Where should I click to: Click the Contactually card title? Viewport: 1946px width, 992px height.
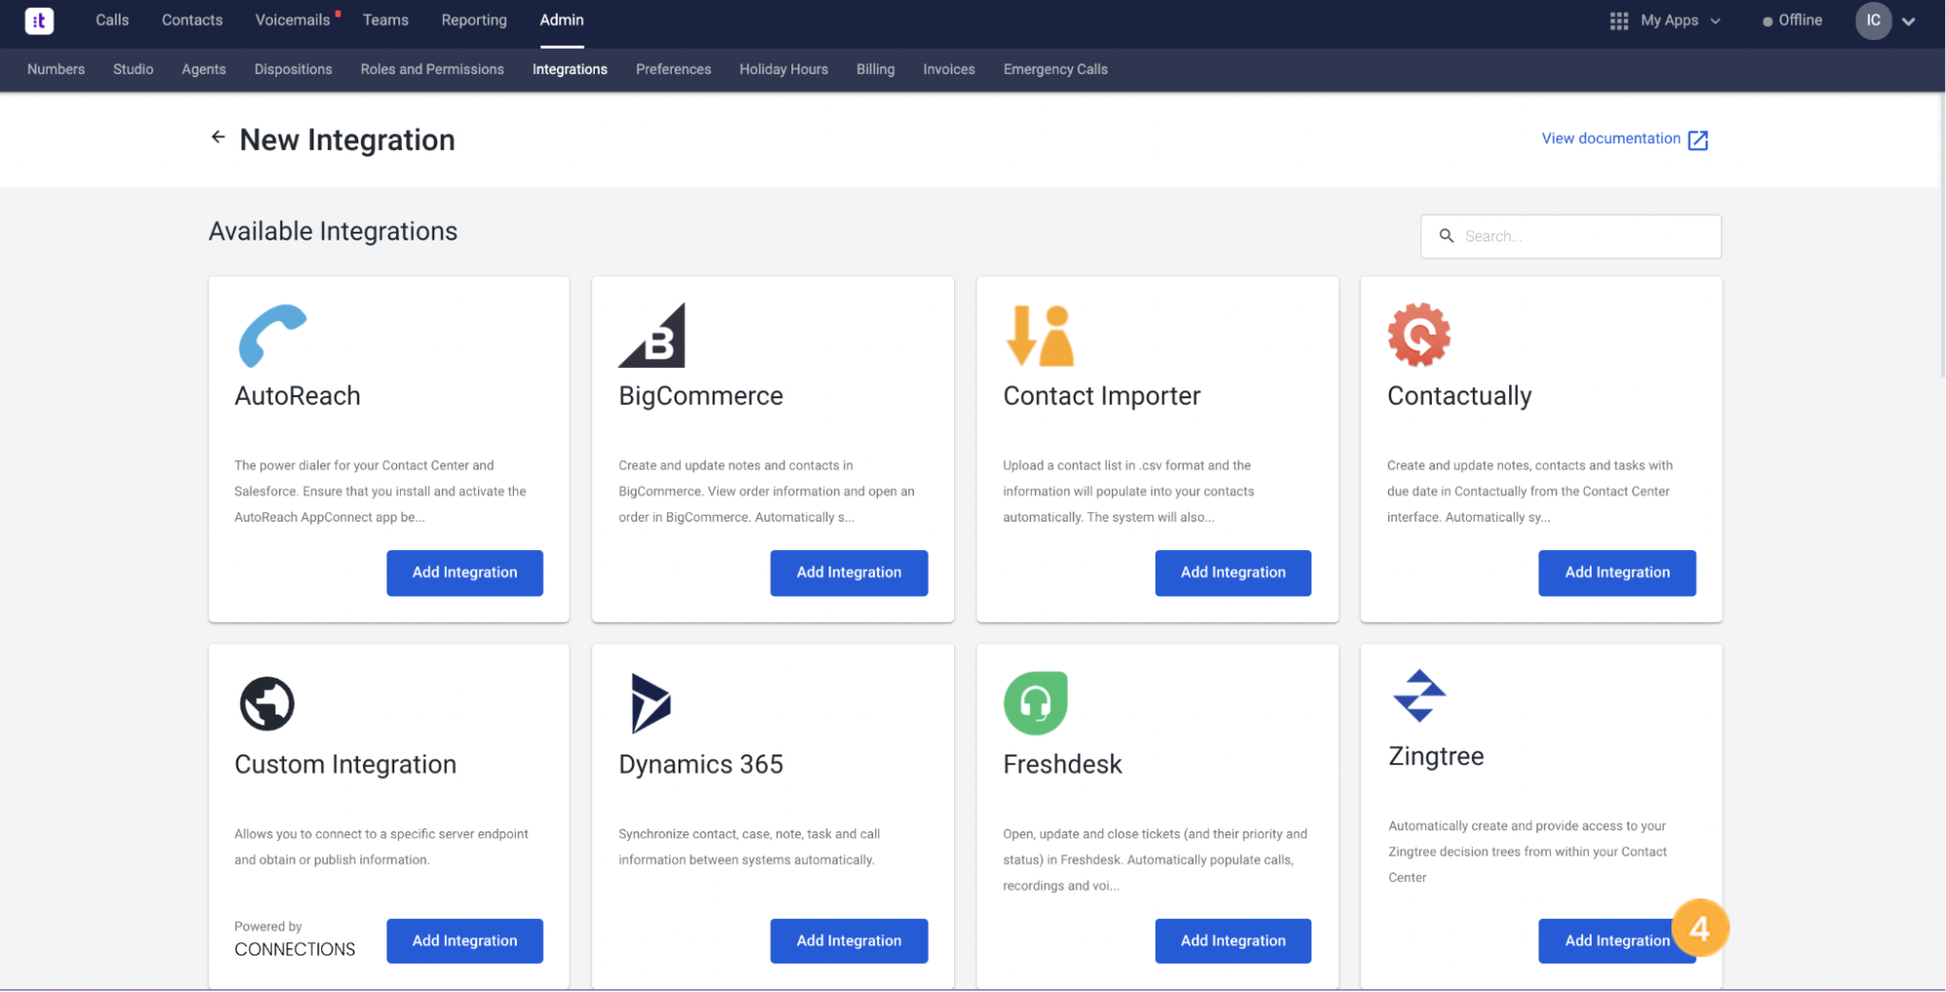[1459, 396]
